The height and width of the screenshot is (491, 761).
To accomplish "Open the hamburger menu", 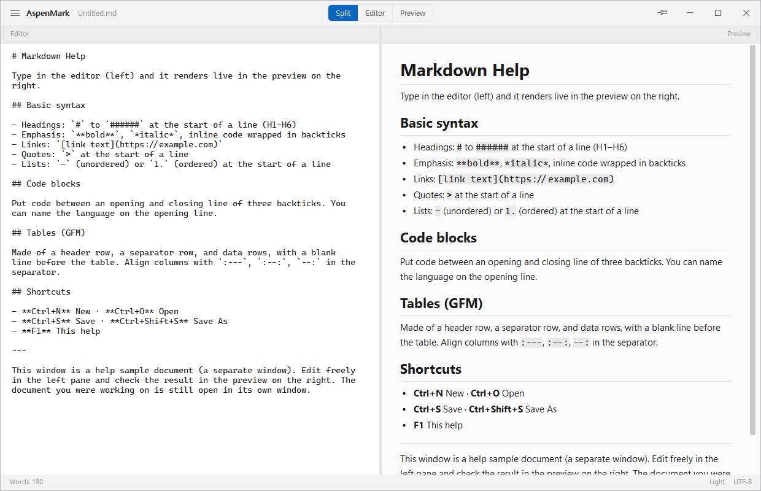I will pyautogui.click(x=15, y=13).
